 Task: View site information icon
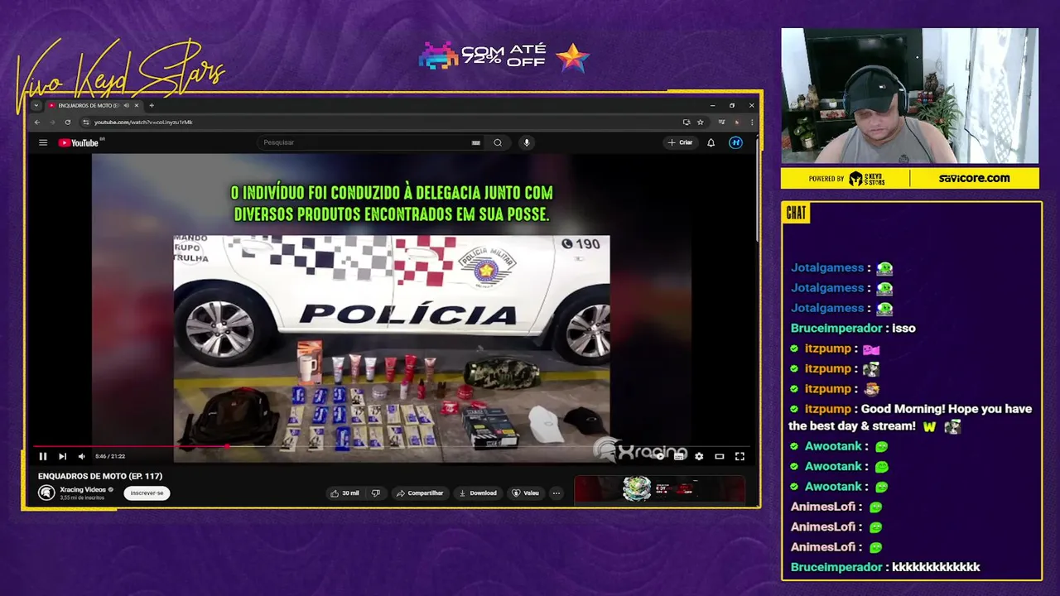[85, 122]
